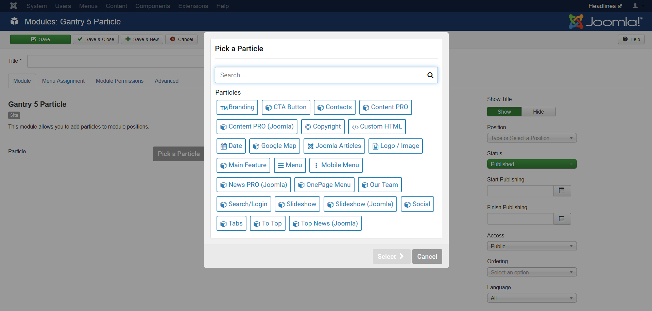Click the green Save button
This screenshot has height=311, width=652.
click(40, 39)
